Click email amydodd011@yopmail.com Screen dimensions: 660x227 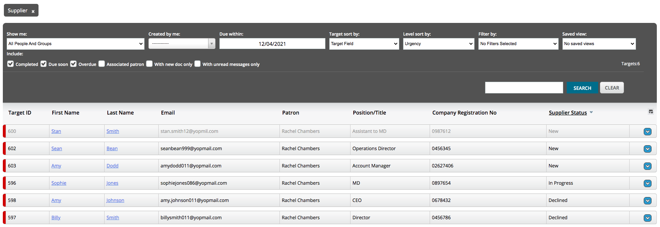tap(191, 166)
